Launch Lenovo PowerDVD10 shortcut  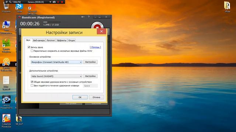click(x=6, y=102)
